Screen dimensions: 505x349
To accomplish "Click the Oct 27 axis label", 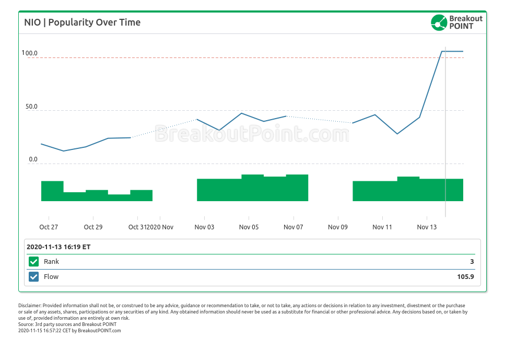I will (49, 227).
